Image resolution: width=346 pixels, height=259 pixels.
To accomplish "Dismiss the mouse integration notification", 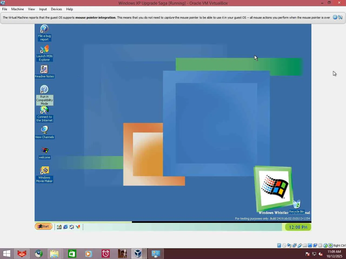I will pyautogui.click(x=335, y=17).
